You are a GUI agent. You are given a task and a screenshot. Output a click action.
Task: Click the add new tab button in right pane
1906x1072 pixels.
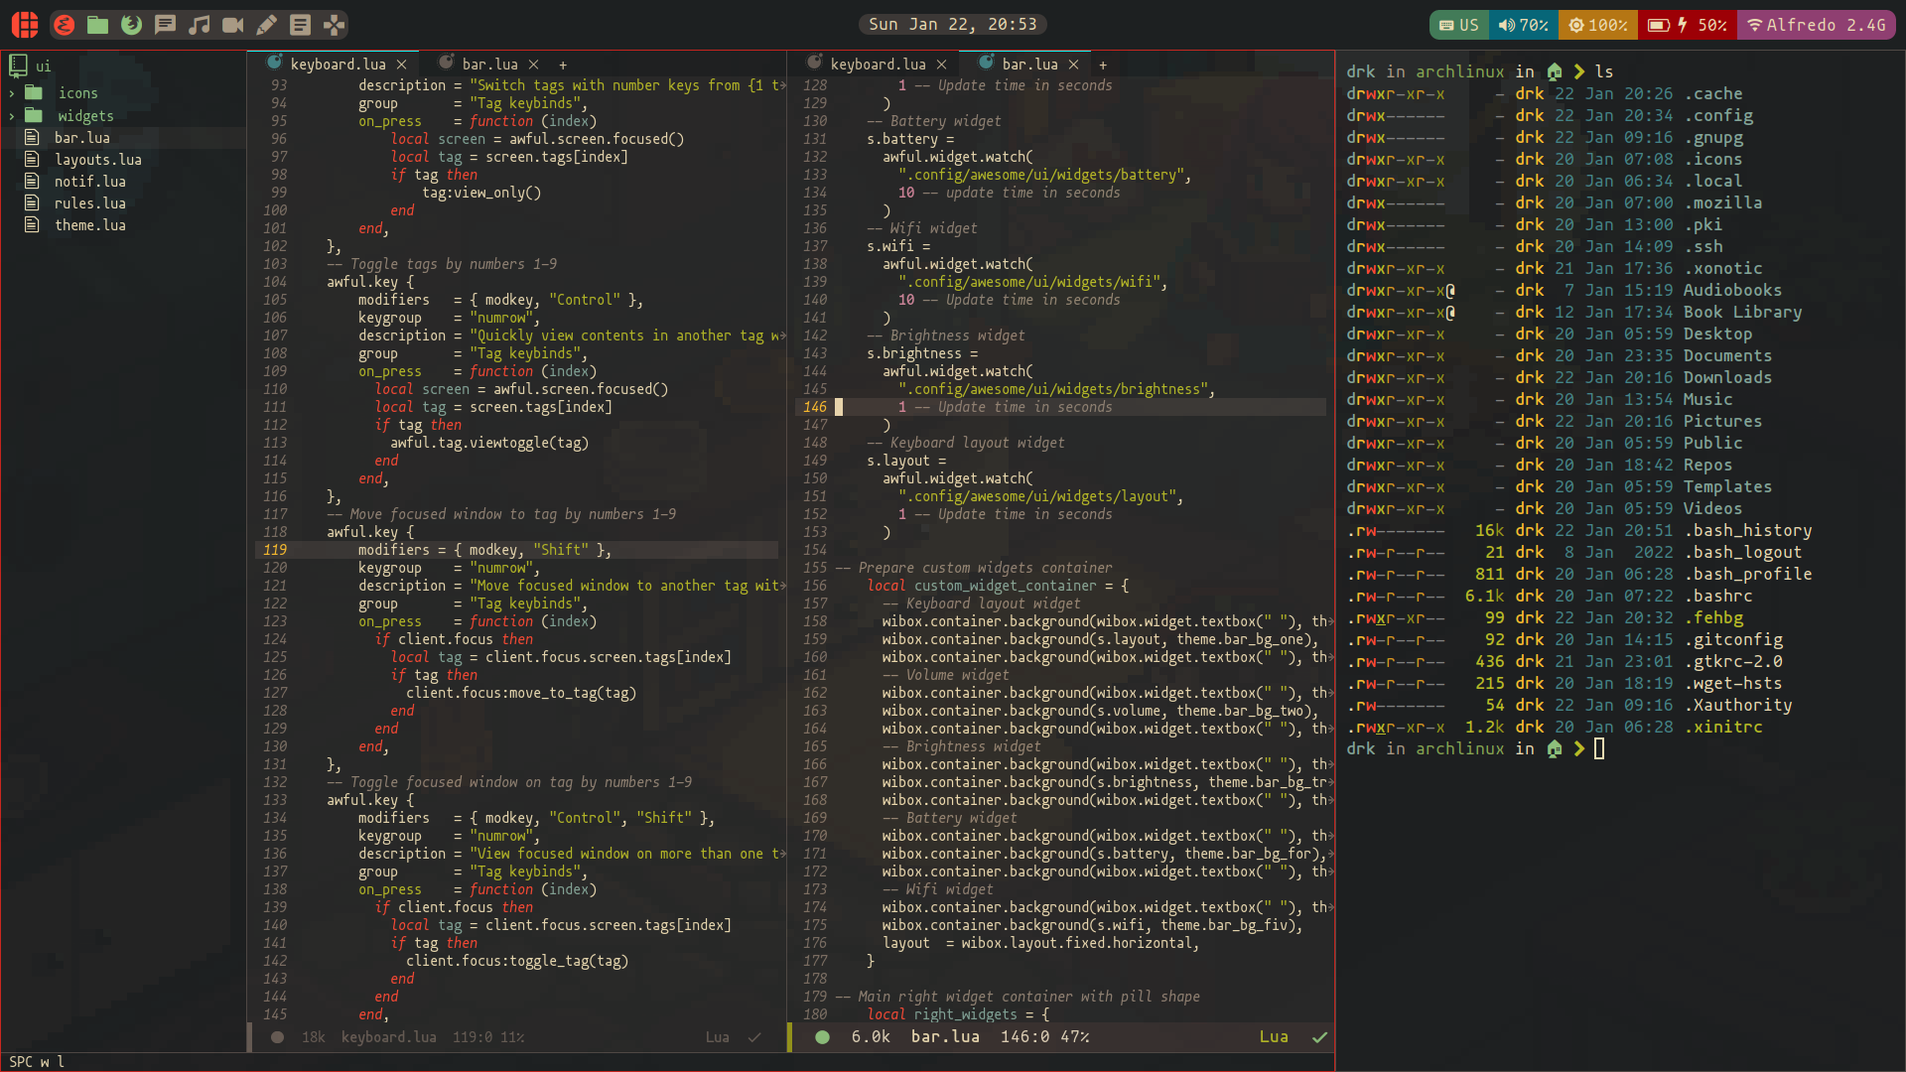(1104, 65)
